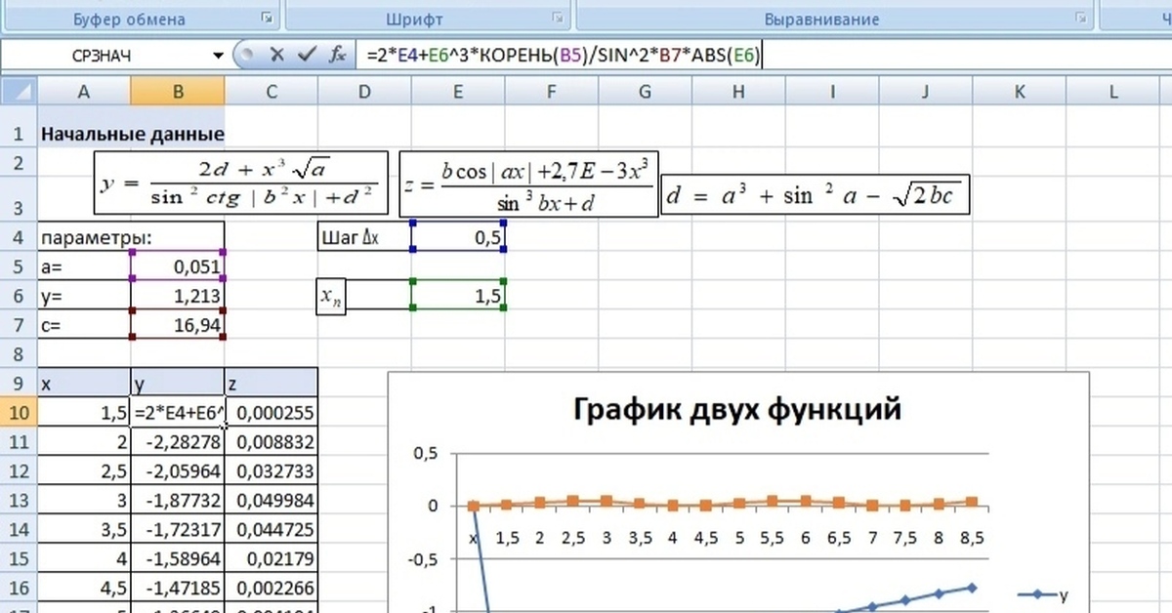Click the Выравнивание group label

point(821,19)
